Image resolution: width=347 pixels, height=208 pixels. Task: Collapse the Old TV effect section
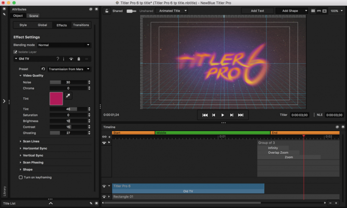(x=16, y=59)
